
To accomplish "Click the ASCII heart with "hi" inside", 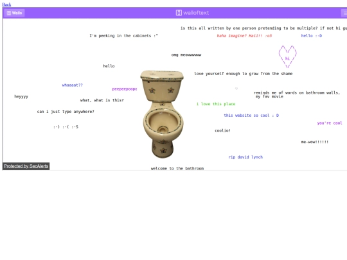I will coord(287,56).
